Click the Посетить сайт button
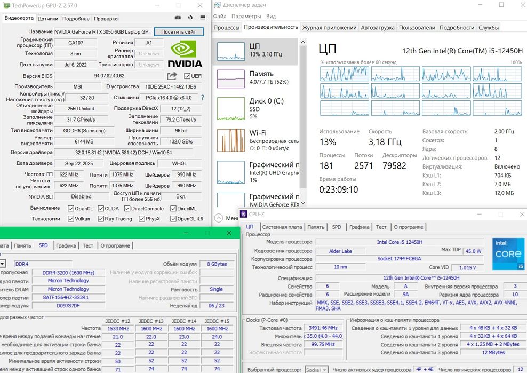527x373 pixels. pyautogui.click(x=179, y=31)
